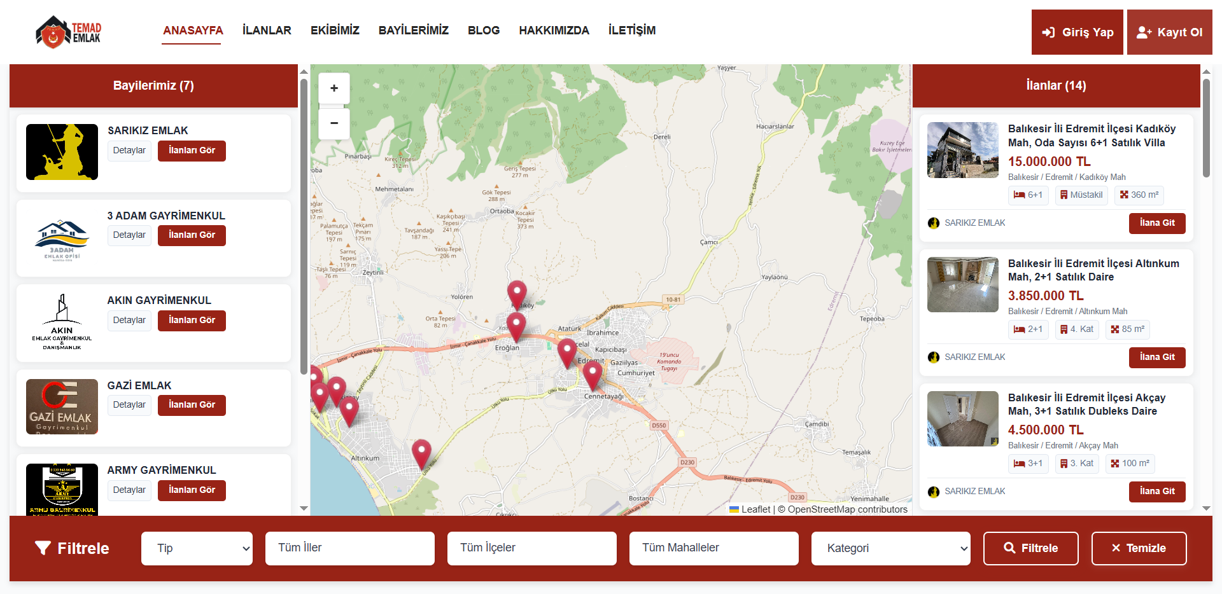Click the TEMAD Emlak logo

click(x=69, y=32)
